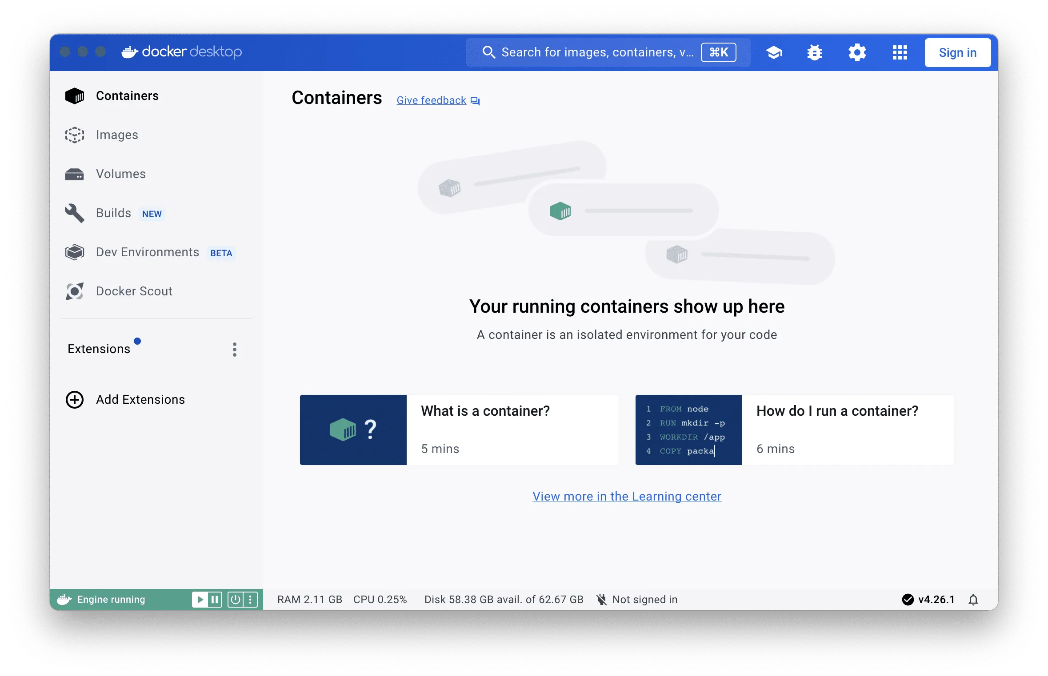The width and height of the screenshot is (1048, 676).
Task: Pause the Docker engine
Action: [x=215, y=600]
